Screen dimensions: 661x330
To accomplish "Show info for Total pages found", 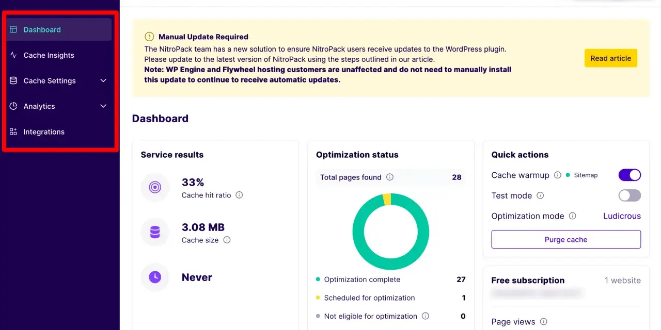I will pyautogui.click(x=390, y=177).
